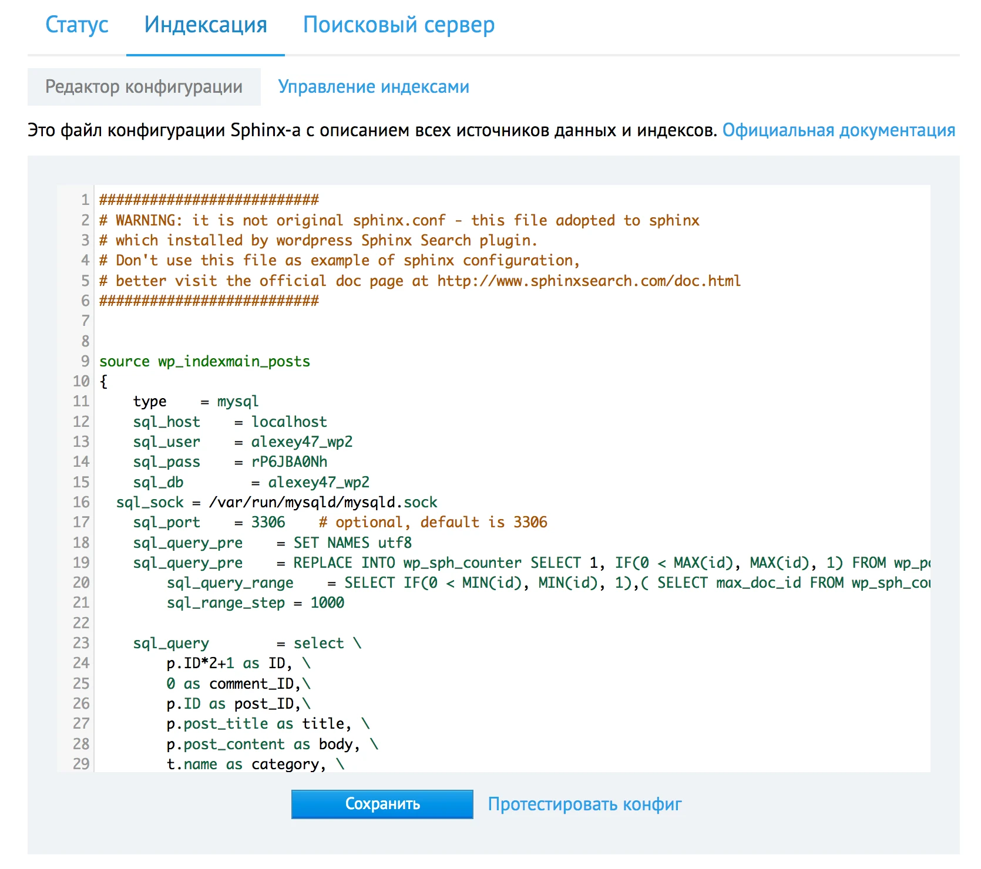Click line number 9 in the gutter
Viewport: 981px width, 869px height.
(x=85, y=361)
